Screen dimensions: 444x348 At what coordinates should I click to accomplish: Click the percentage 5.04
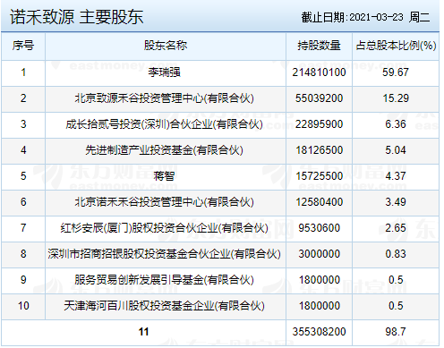click(x=396, y=150)
